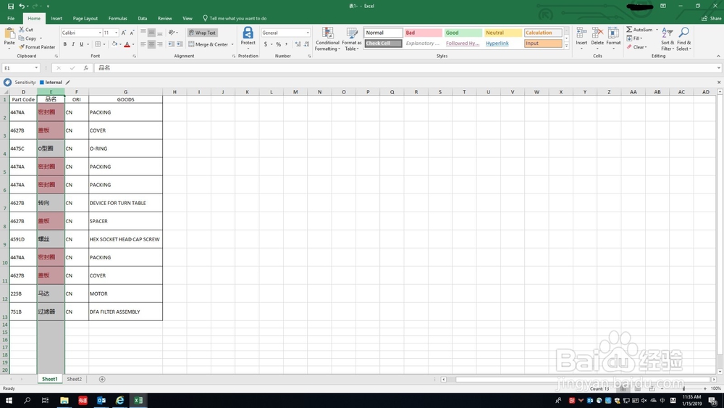Open Conditional Formatting menu
This screenshot has height=408, width=724.
327,39
